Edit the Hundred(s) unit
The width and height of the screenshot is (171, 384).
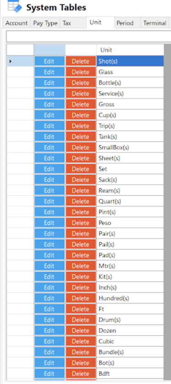[x=50, y=298]
